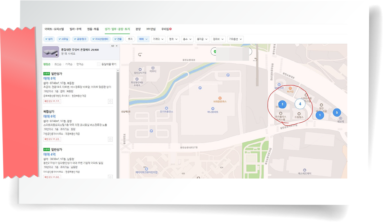
Task: Toggle the 공장/창고 filter chip
Action: tap(80, 39)
